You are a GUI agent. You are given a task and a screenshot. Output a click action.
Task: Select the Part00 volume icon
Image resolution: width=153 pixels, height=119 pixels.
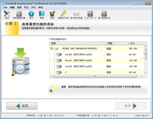pos(59,55)
